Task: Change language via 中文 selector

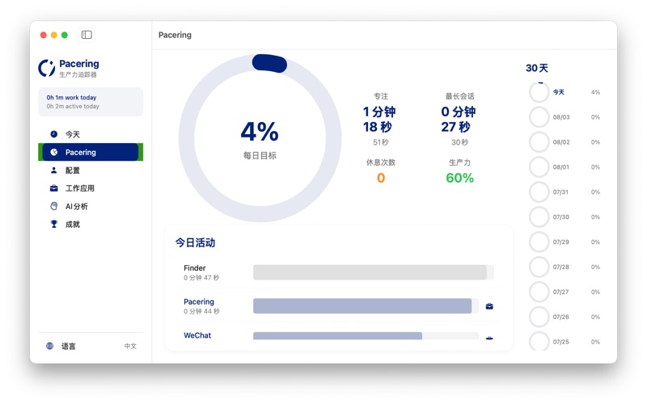Action: (x=130, y=346)
